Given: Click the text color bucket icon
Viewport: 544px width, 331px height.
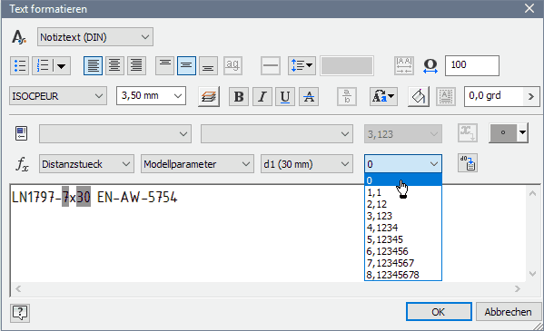Looking at the screenshot, I should (419, 96).
